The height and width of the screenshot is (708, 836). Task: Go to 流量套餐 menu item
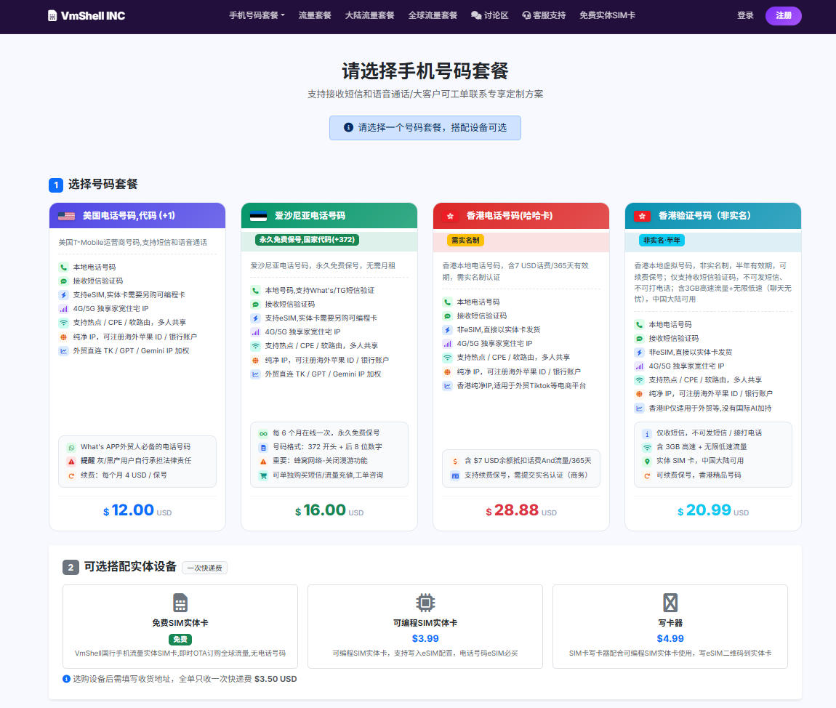pyautogui.click(x=315, y=15)
